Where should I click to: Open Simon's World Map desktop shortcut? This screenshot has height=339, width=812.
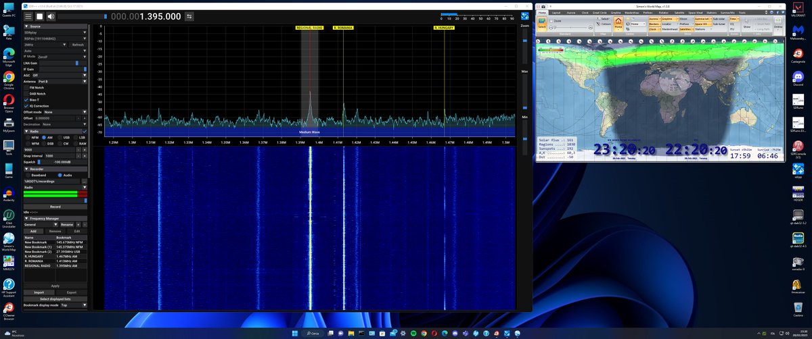pyautogui.click(x=9, y=241)
